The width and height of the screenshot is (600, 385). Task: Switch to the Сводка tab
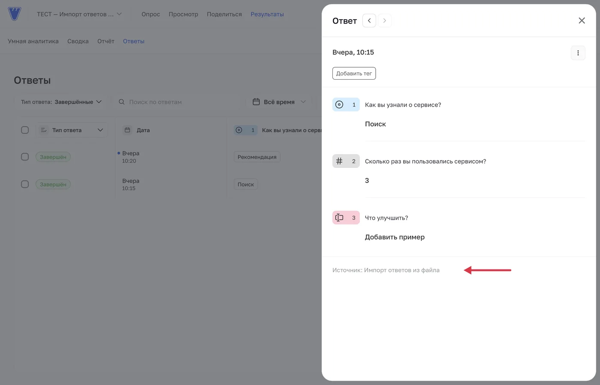(78, 41)
